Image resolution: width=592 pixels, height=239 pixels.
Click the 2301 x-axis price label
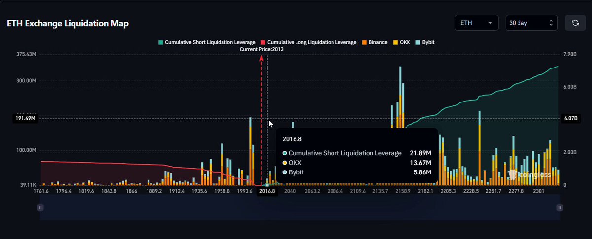pyautogui.click(x=539, y=191)
